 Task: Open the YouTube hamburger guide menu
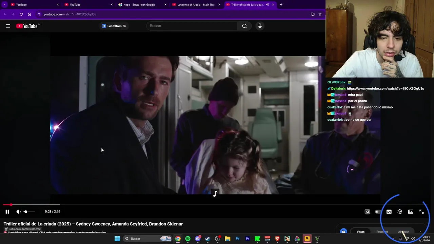pyautogui.click(x=8, y=26)
